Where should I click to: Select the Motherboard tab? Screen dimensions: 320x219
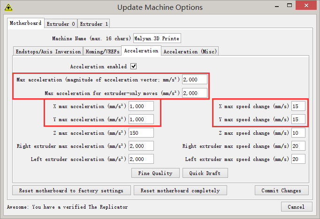pyautogui.click(x=26, y=23)
